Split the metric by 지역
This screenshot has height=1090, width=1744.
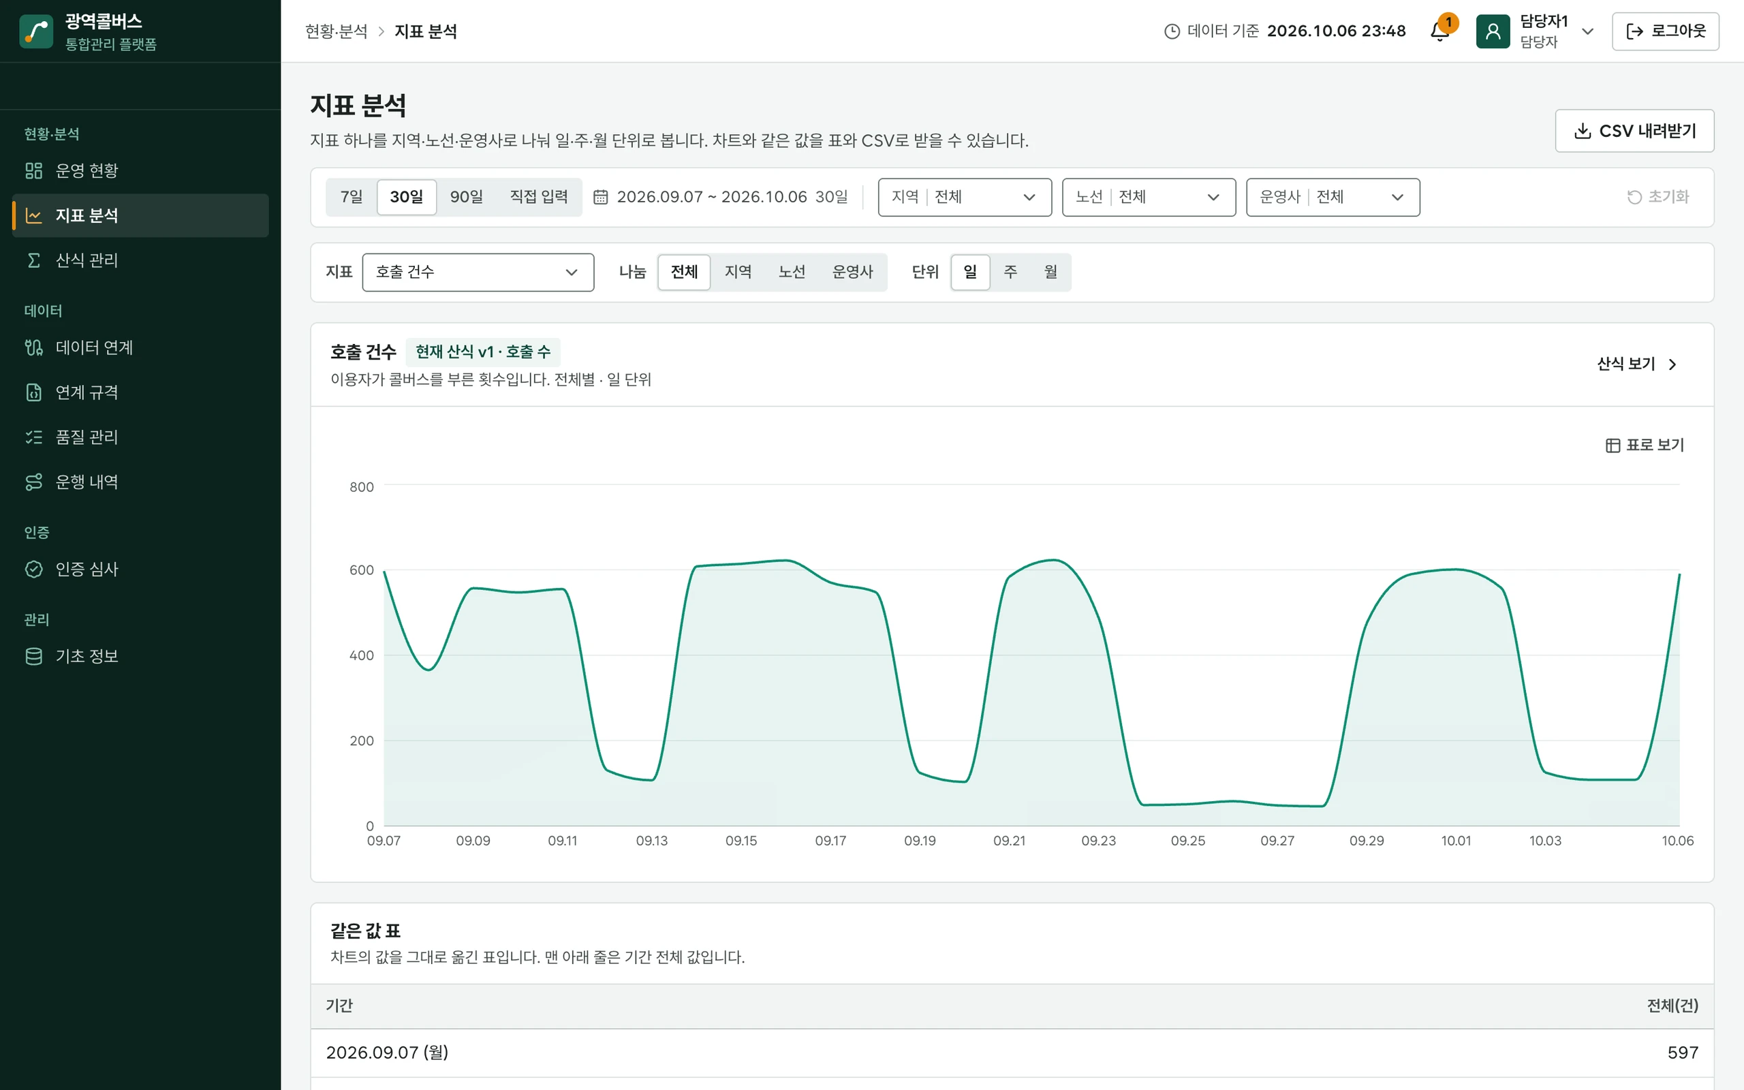point(738,272)
